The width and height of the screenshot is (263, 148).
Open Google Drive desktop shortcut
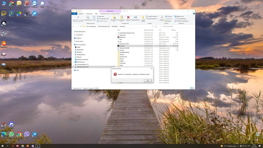(19, 14)
